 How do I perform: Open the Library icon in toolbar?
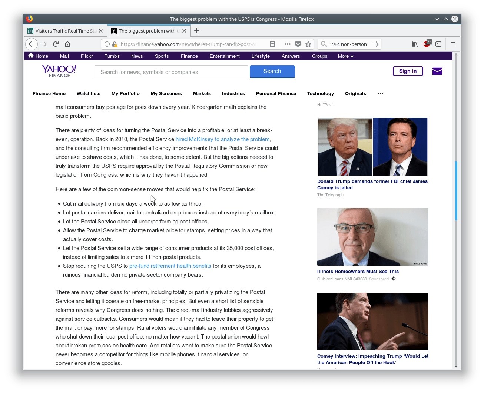point(415,44)
